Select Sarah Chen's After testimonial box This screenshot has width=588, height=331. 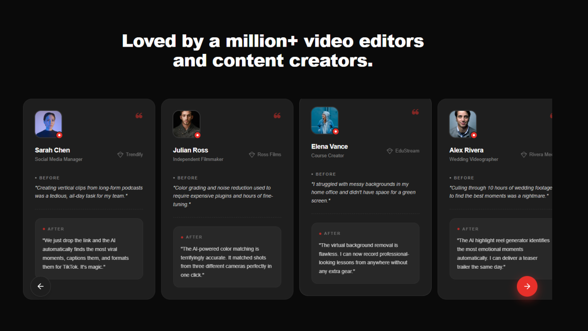[x=89, y=249]
